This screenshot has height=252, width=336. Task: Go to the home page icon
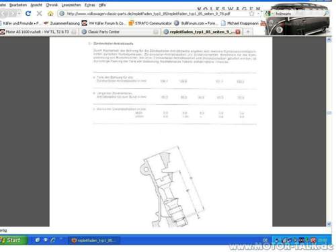(50, 13)
